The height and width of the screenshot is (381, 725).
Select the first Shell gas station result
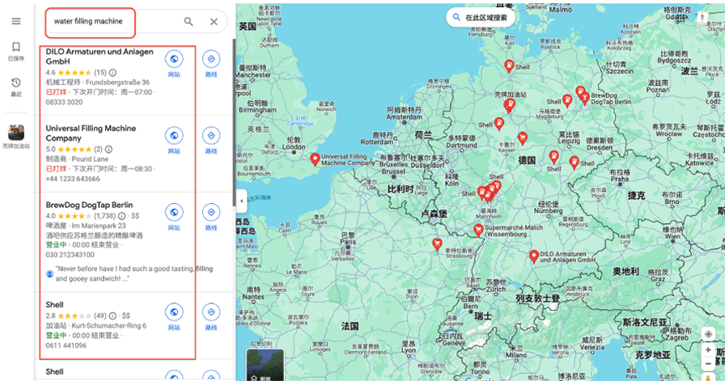pos(55,304)
